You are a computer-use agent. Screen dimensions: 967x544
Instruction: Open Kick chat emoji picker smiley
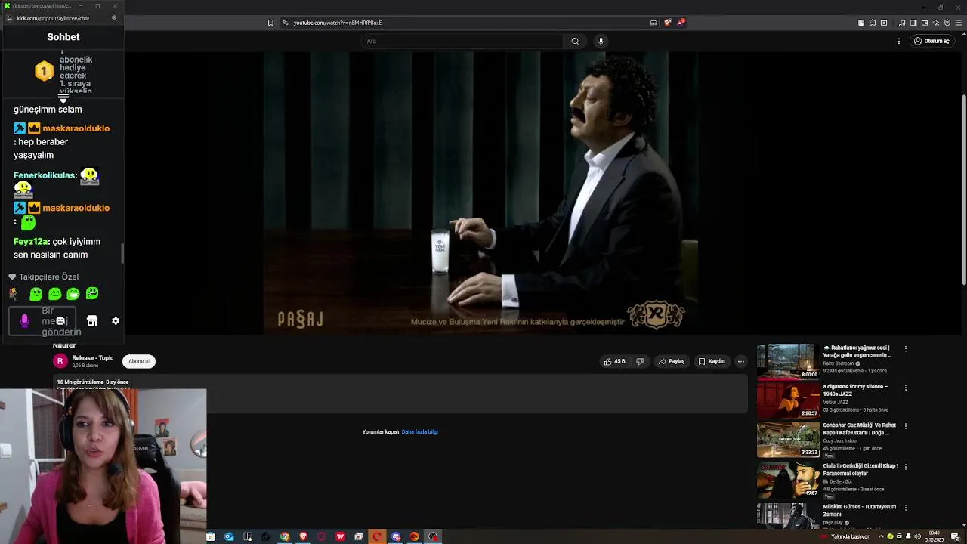click(60, 321)
